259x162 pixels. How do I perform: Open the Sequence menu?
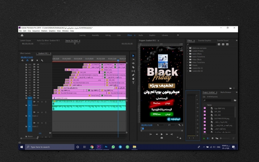[x=36, y=31]
